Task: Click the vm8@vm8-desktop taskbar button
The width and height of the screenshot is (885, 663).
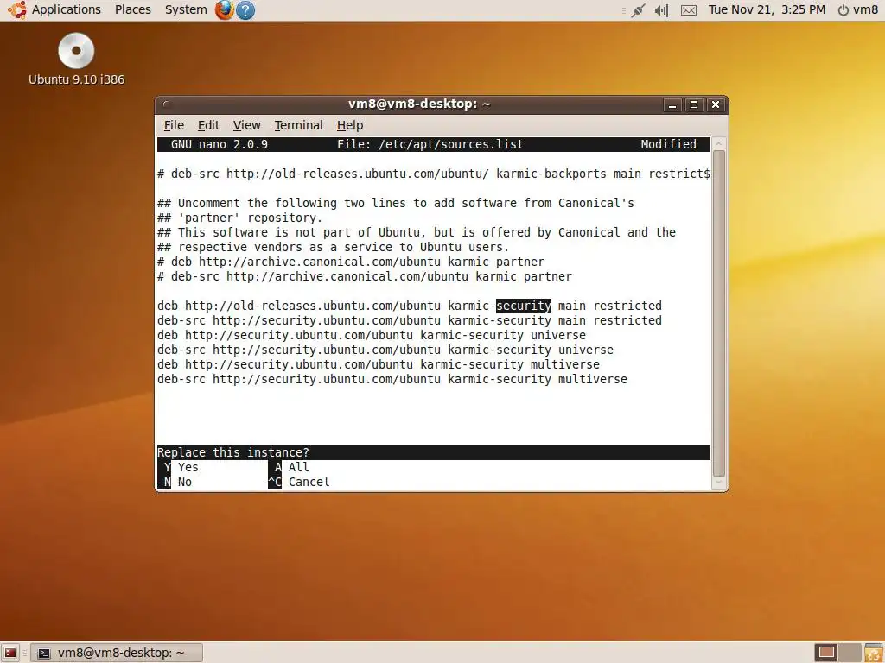Action: click(x=117, y=653)
